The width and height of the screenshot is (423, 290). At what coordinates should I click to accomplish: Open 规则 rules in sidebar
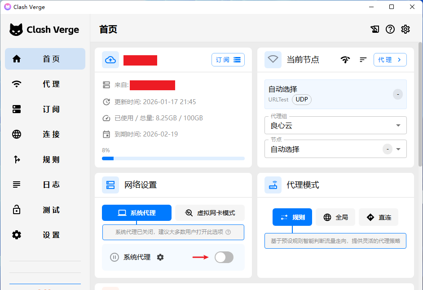(x=45, y=159)
